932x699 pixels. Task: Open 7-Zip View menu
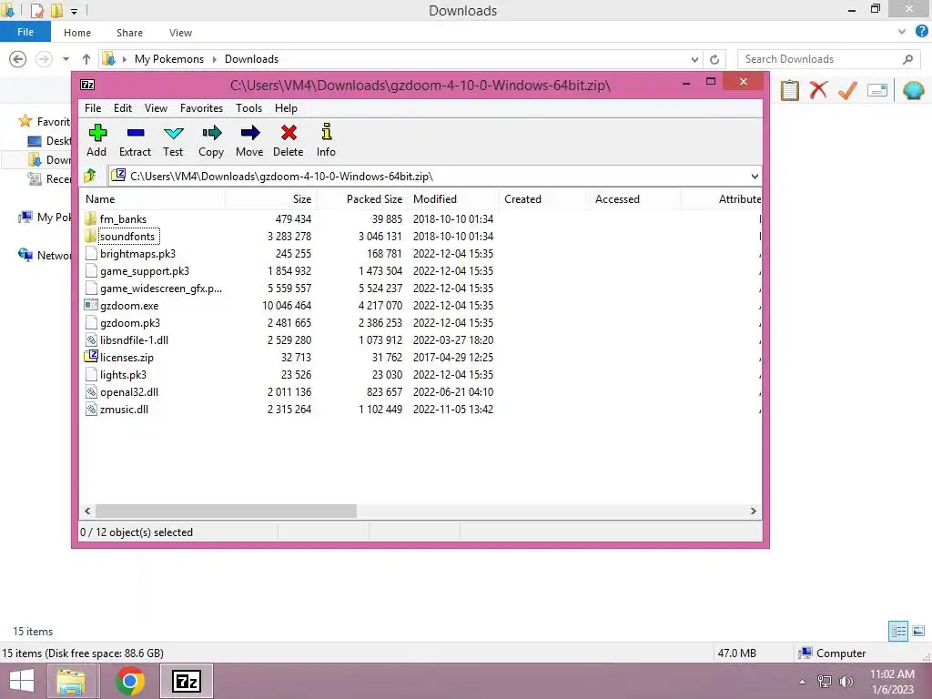(x=156, y=107)
